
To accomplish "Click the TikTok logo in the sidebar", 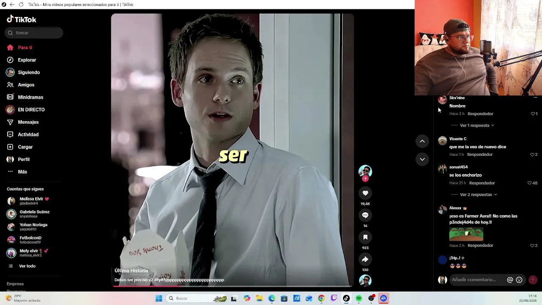I will coord(22,19).
